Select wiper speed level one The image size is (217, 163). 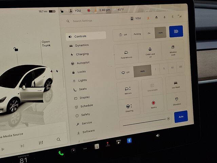156,69
